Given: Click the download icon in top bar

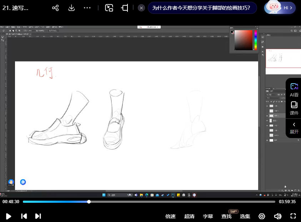Looking at the screenshot, I should pos(71,8).
